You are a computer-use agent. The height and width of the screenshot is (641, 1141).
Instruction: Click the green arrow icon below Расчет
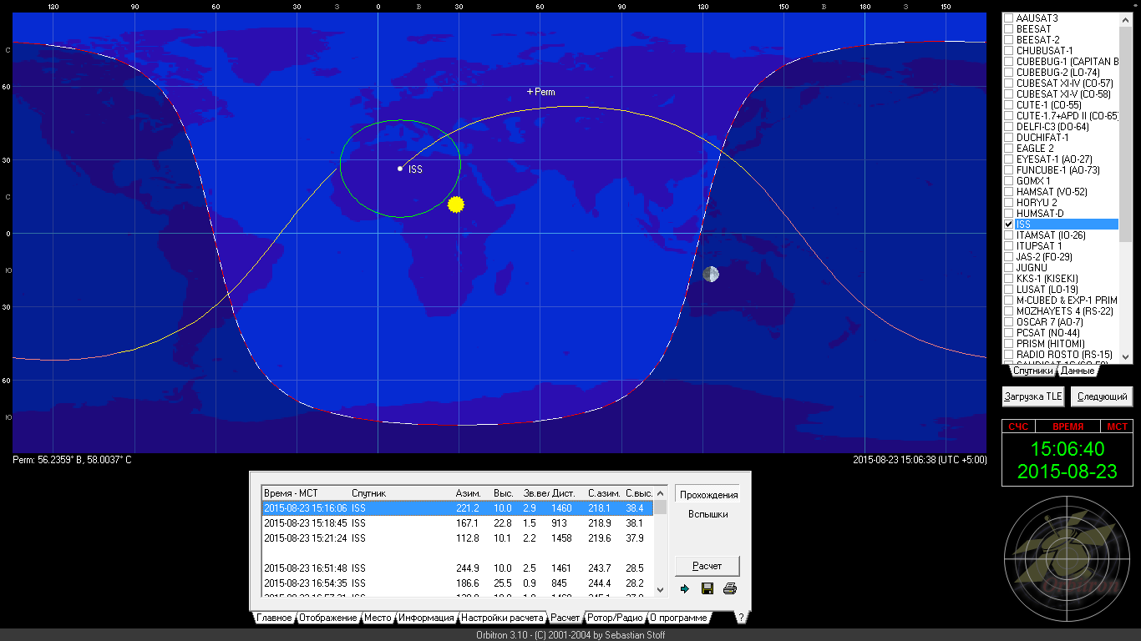point(685,588)
